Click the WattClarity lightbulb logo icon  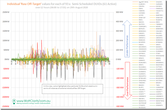tap(14, 101)
